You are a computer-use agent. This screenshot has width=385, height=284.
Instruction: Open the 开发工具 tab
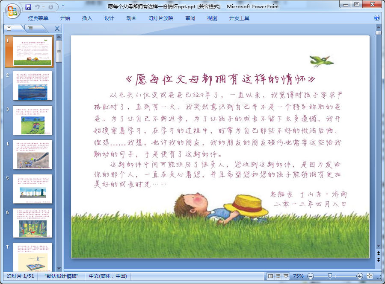click(x=239, y=18)
